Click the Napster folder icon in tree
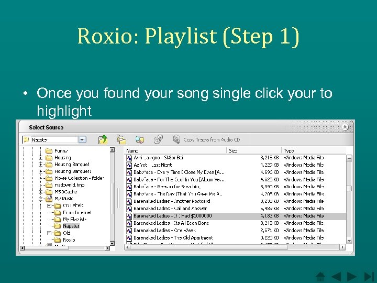 click(57, 226)
